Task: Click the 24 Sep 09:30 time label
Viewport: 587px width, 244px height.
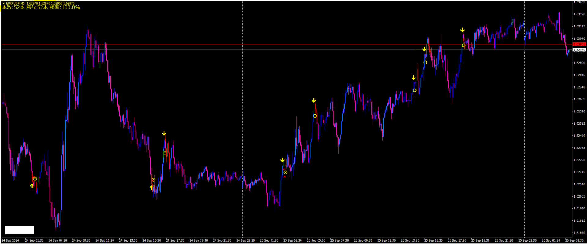Action: 81,241
